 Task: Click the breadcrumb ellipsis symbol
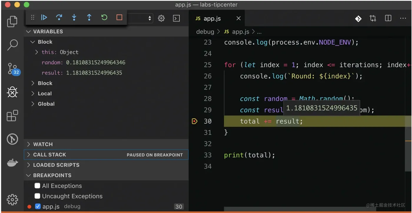pos(259,32)
